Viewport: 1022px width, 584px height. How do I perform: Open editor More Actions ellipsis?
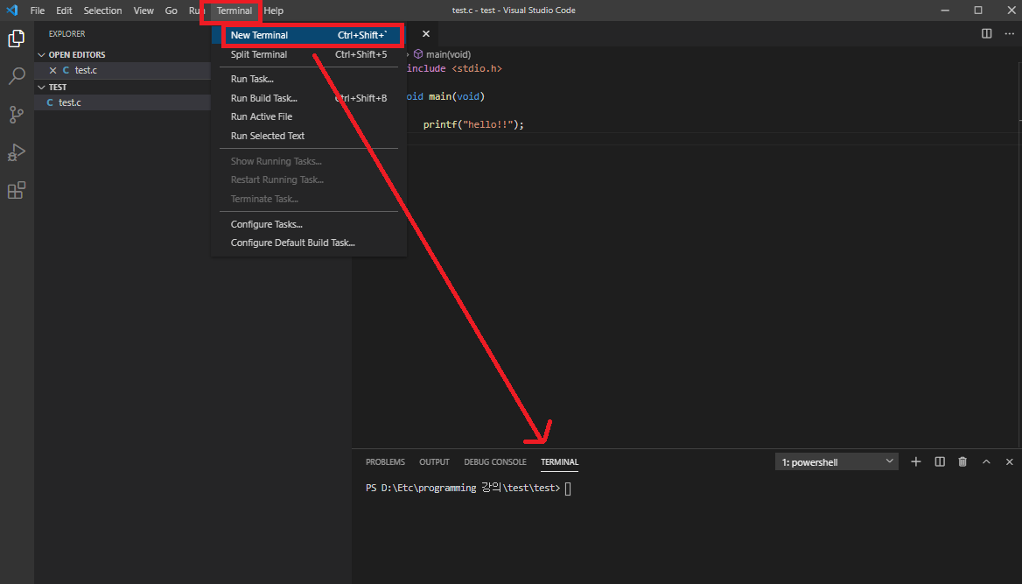coord(1010,34)
